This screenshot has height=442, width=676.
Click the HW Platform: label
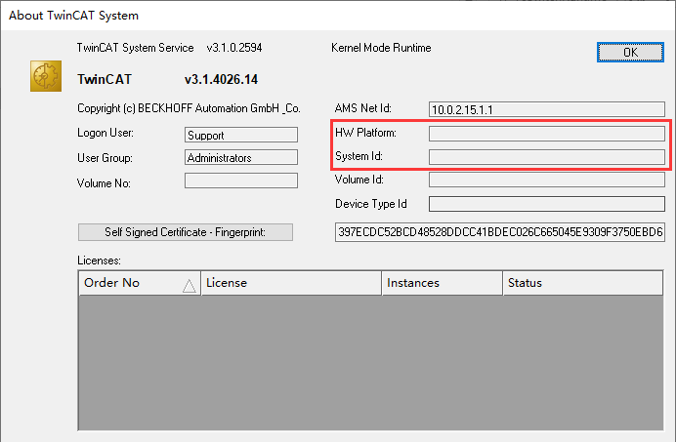pyautogui.click(x=365, y=133)
